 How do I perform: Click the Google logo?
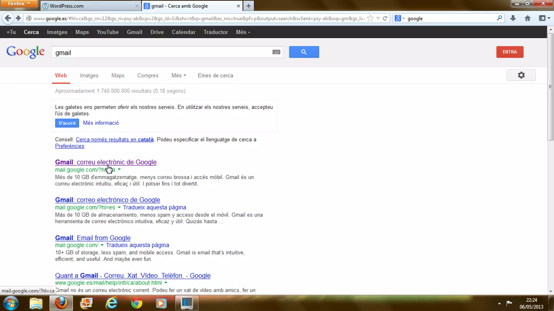pos(25,52)
